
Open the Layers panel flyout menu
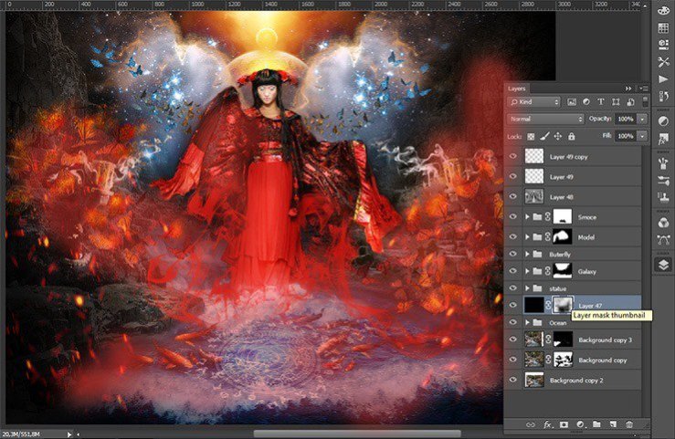coord(644,89)
